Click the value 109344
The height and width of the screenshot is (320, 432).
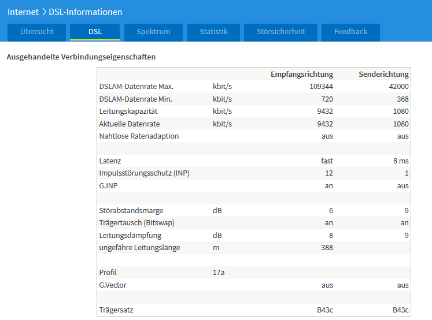[x=321, y=87]
